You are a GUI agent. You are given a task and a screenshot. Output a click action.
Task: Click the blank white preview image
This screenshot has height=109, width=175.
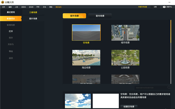pos(106,101)
